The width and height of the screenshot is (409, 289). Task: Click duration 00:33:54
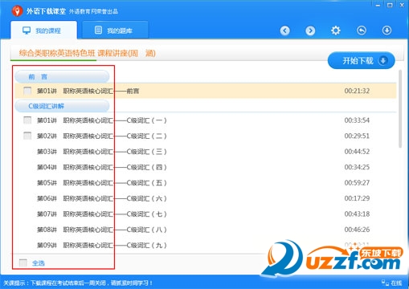357,120
